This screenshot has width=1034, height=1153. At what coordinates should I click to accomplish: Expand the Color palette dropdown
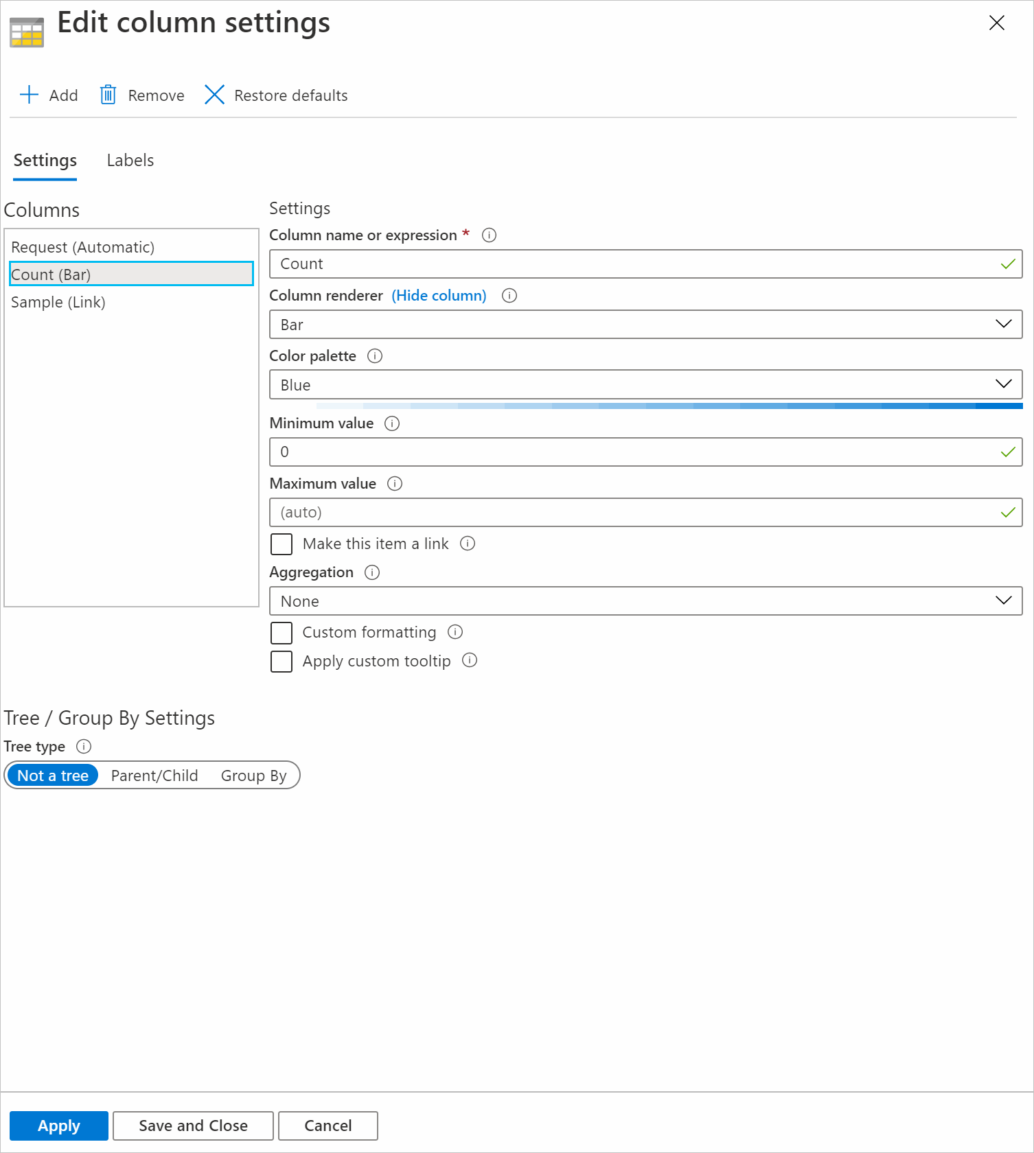645,385
